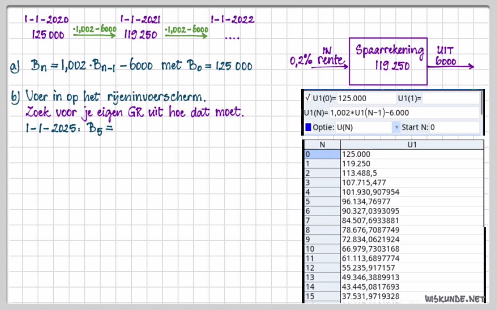
Task: Click U1 value 78.676,7087749
Action: coord(370,230)
